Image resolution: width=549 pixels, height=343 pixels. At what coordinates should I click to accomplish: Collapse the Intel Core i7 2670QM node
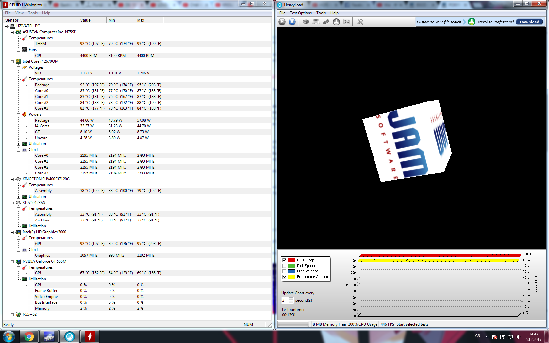(x=12, y=62)
